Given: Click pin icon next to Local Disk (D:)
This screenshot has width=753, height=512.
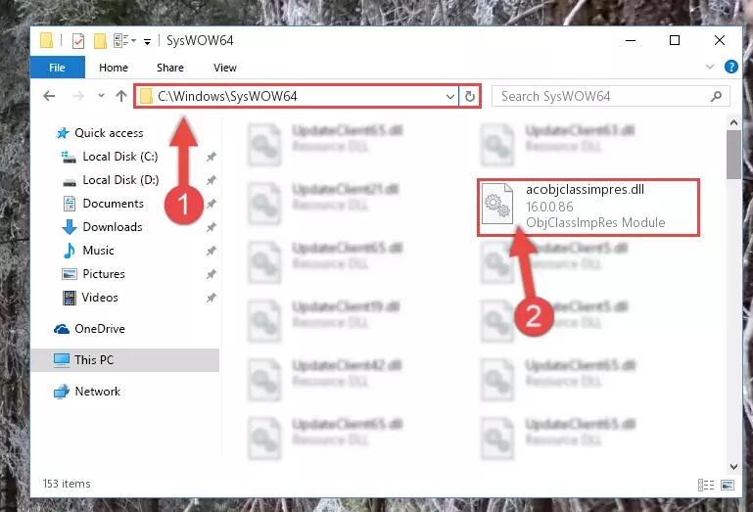Looking at the screenshot, I should [211, 180].
